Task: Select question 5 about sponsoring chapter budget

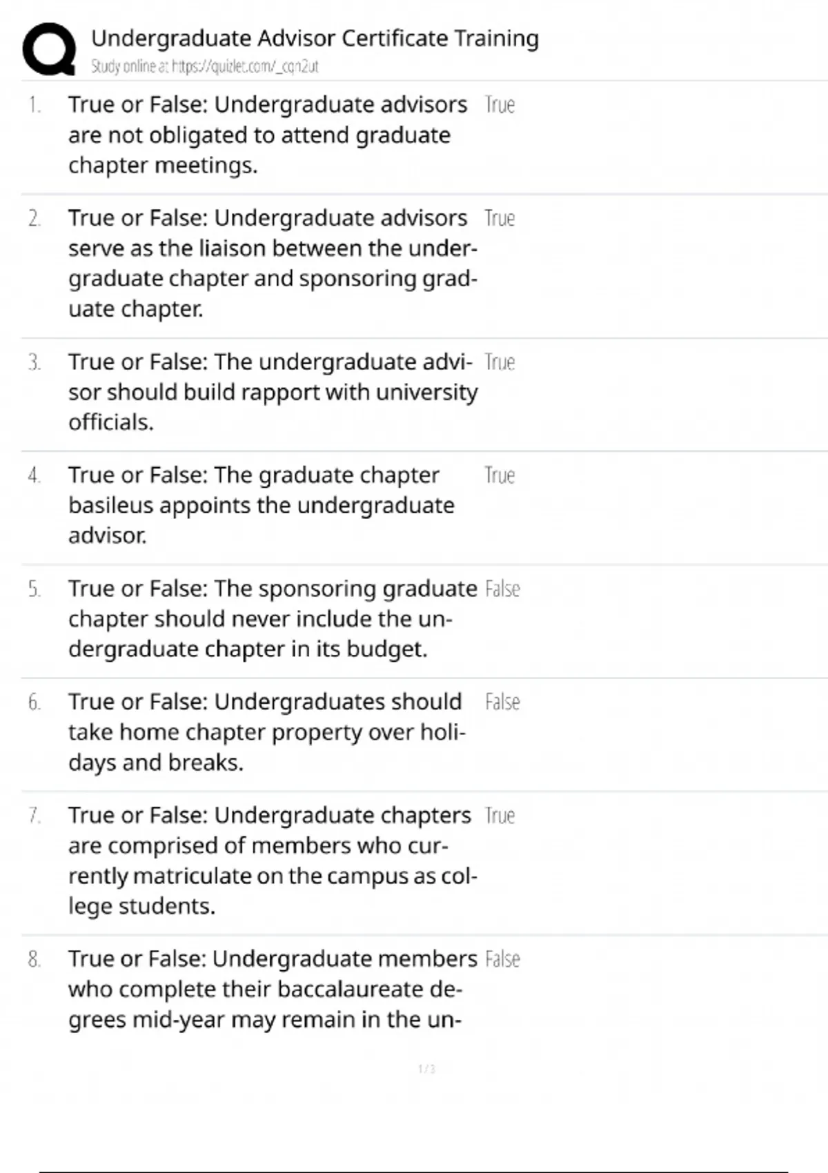Action: pyautogui.click(x=273, y=619)
